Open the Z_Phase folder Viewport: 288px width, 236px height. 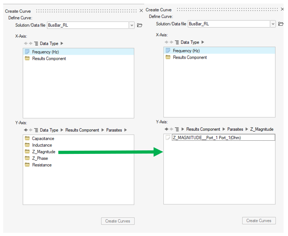[40, 158]
